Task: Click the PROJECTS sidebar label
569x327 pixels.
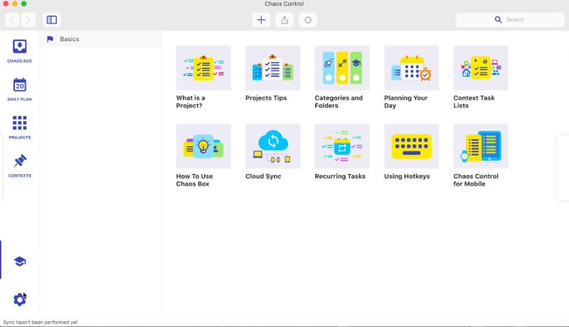Action: [20, 137]
